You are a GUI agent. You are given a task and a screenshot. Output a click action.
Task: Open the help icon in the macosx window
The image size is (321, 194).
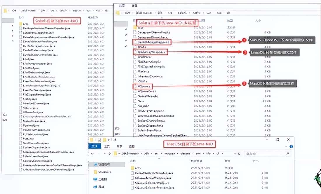[291, 146]
